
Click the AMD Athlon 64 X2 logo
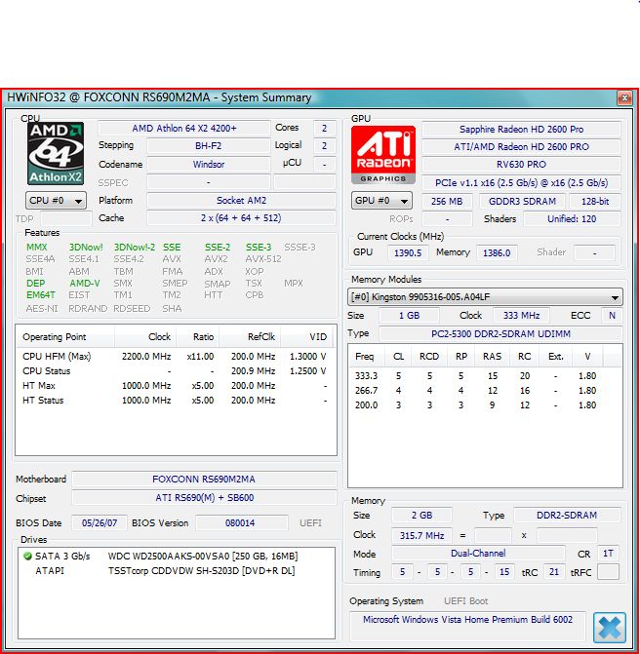[x=56, y=153]
